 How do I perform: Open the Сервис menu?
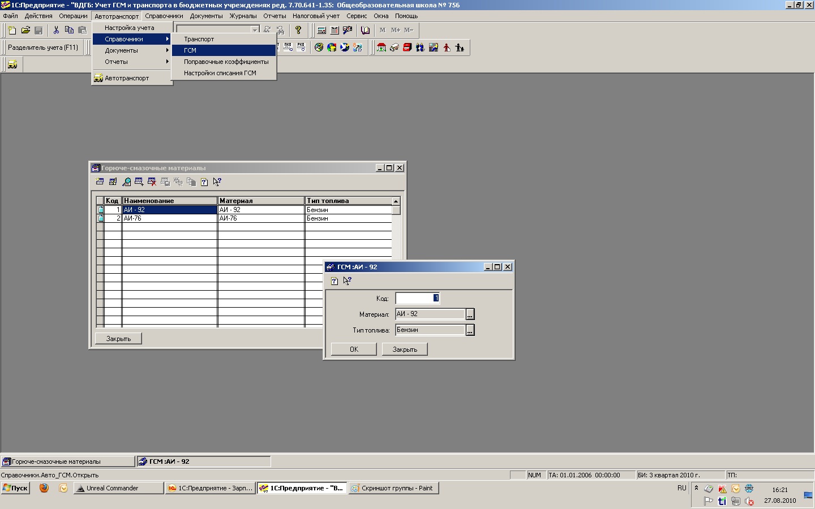(x=357, y=16)
